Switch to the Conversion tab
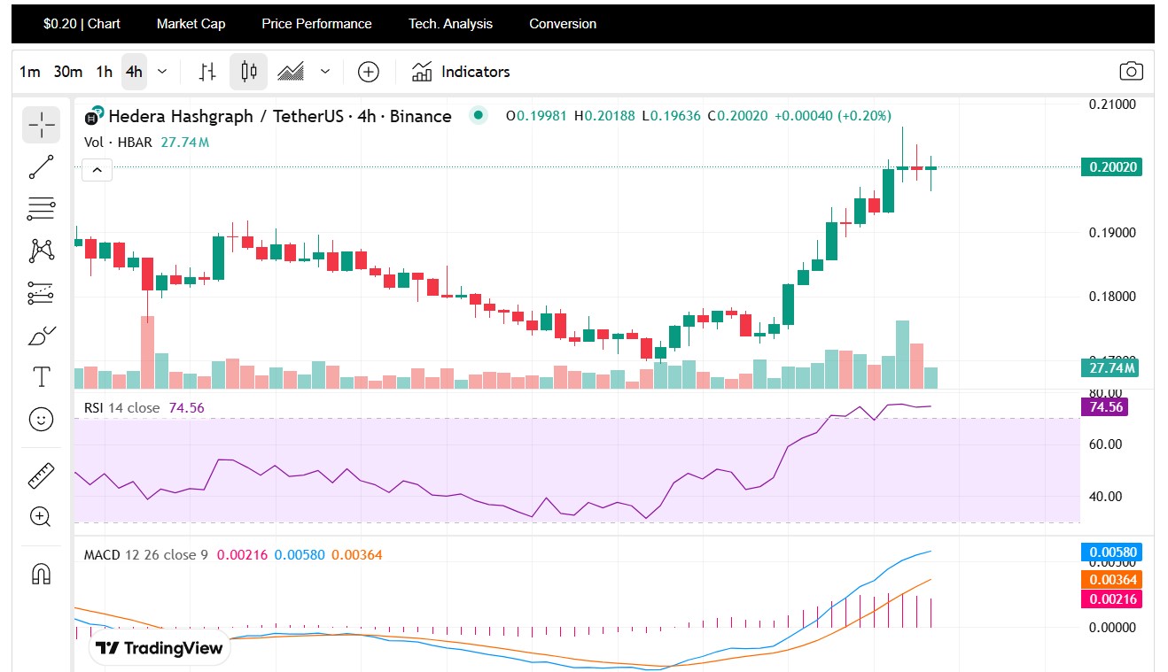Image resolution: width=1168 pixels, height=672 pixels. pos(563,24)
